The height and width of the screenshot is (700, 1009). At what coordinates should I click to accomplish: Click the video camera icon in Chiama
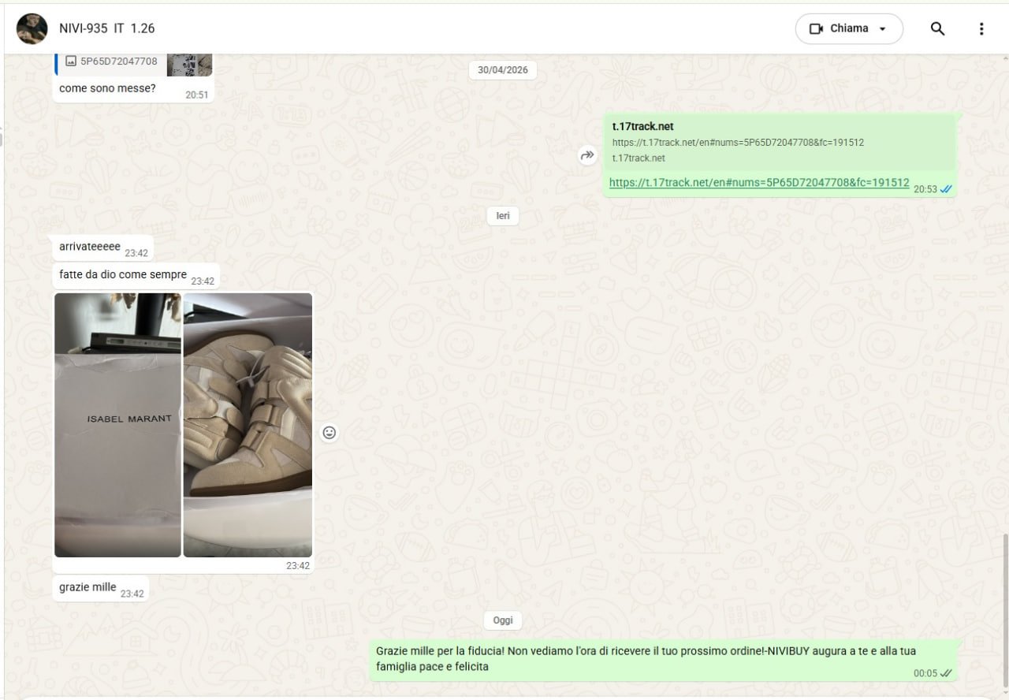point(816,28)
